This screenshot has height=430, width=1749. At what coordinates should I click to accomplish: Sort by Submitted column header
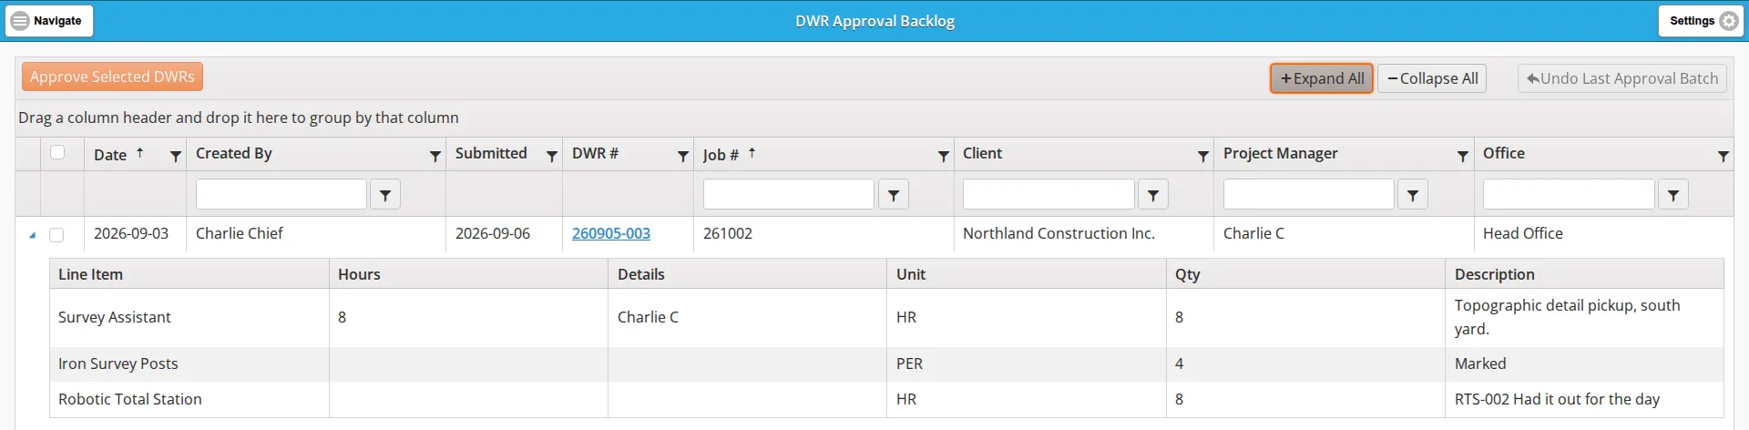(x=491, y=153)
